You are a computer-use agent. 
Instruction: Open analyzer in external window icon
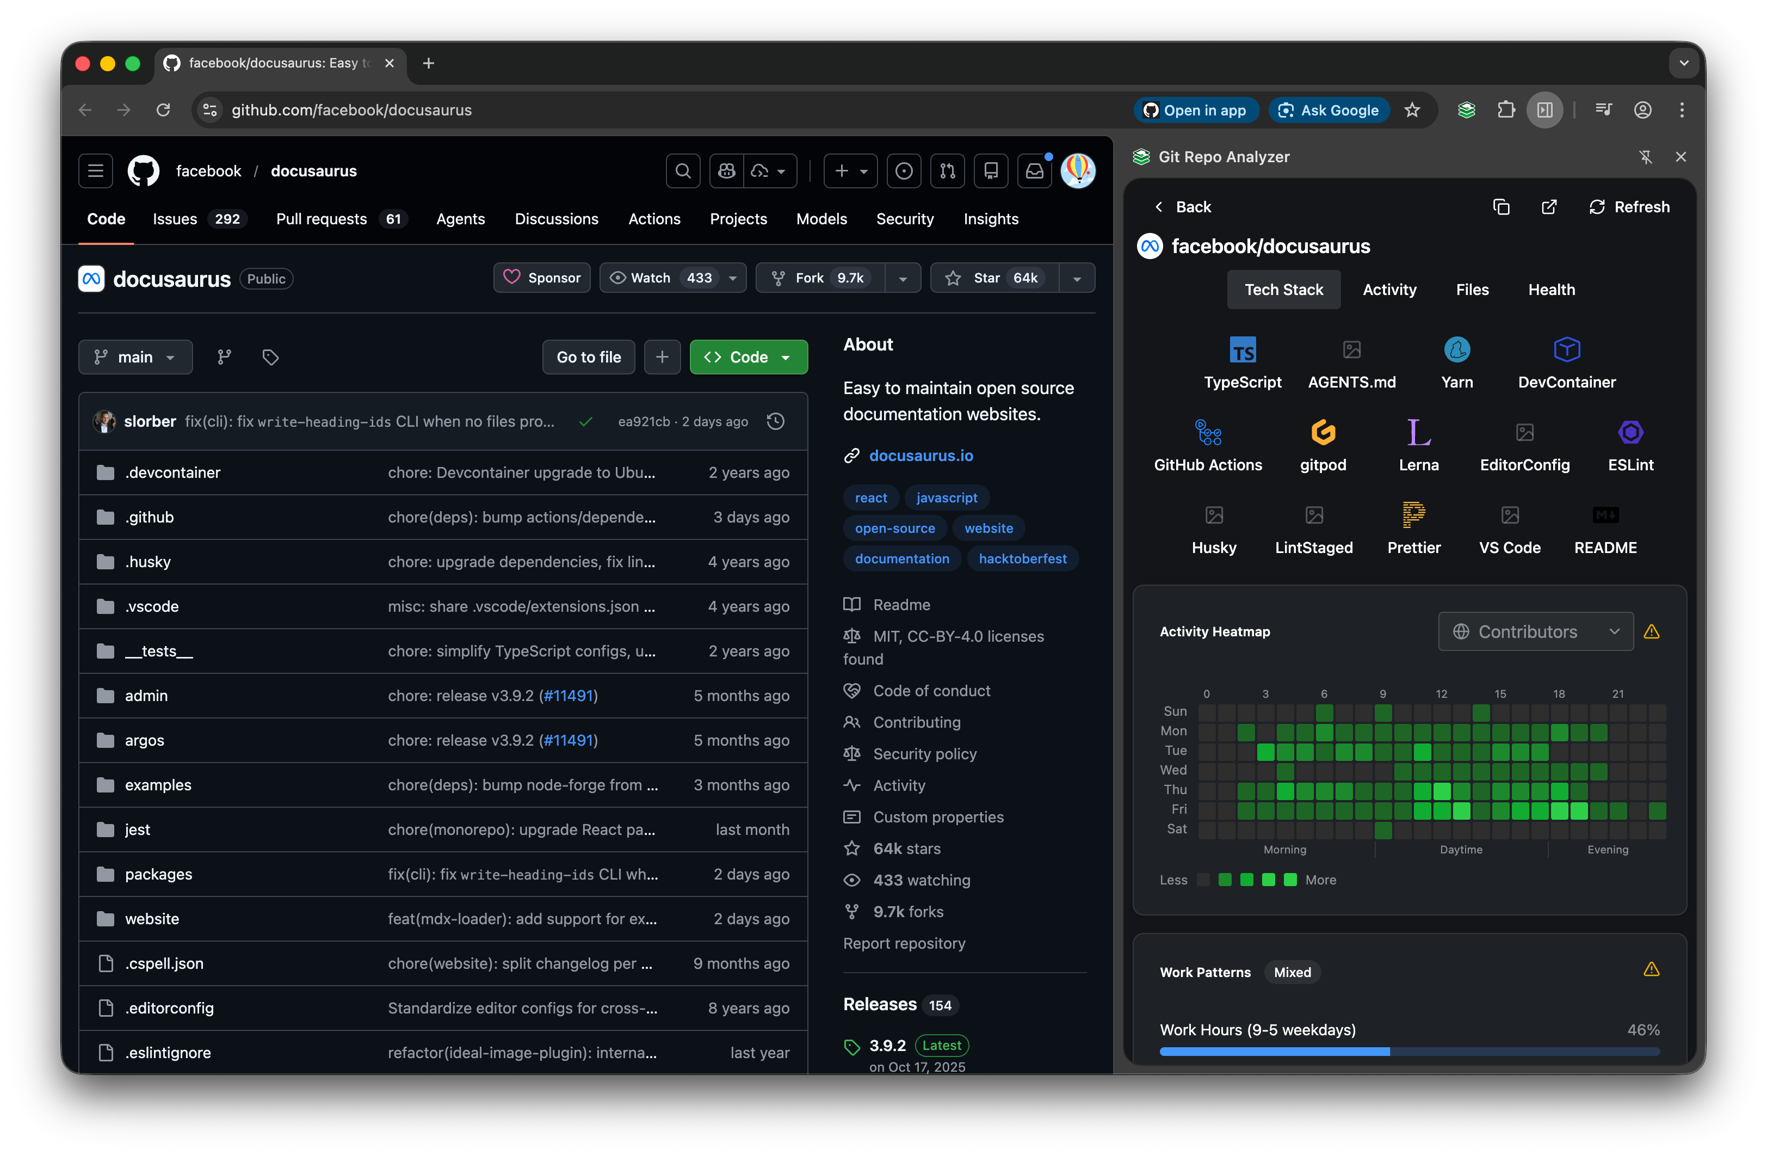[1549, 207]
